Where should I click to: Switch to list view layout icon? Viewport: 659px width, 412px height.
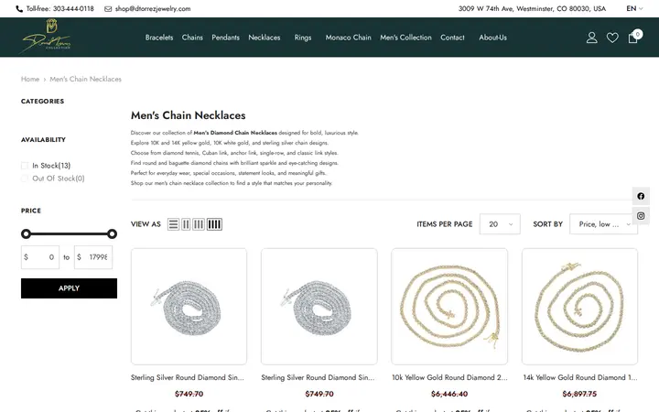173,224
